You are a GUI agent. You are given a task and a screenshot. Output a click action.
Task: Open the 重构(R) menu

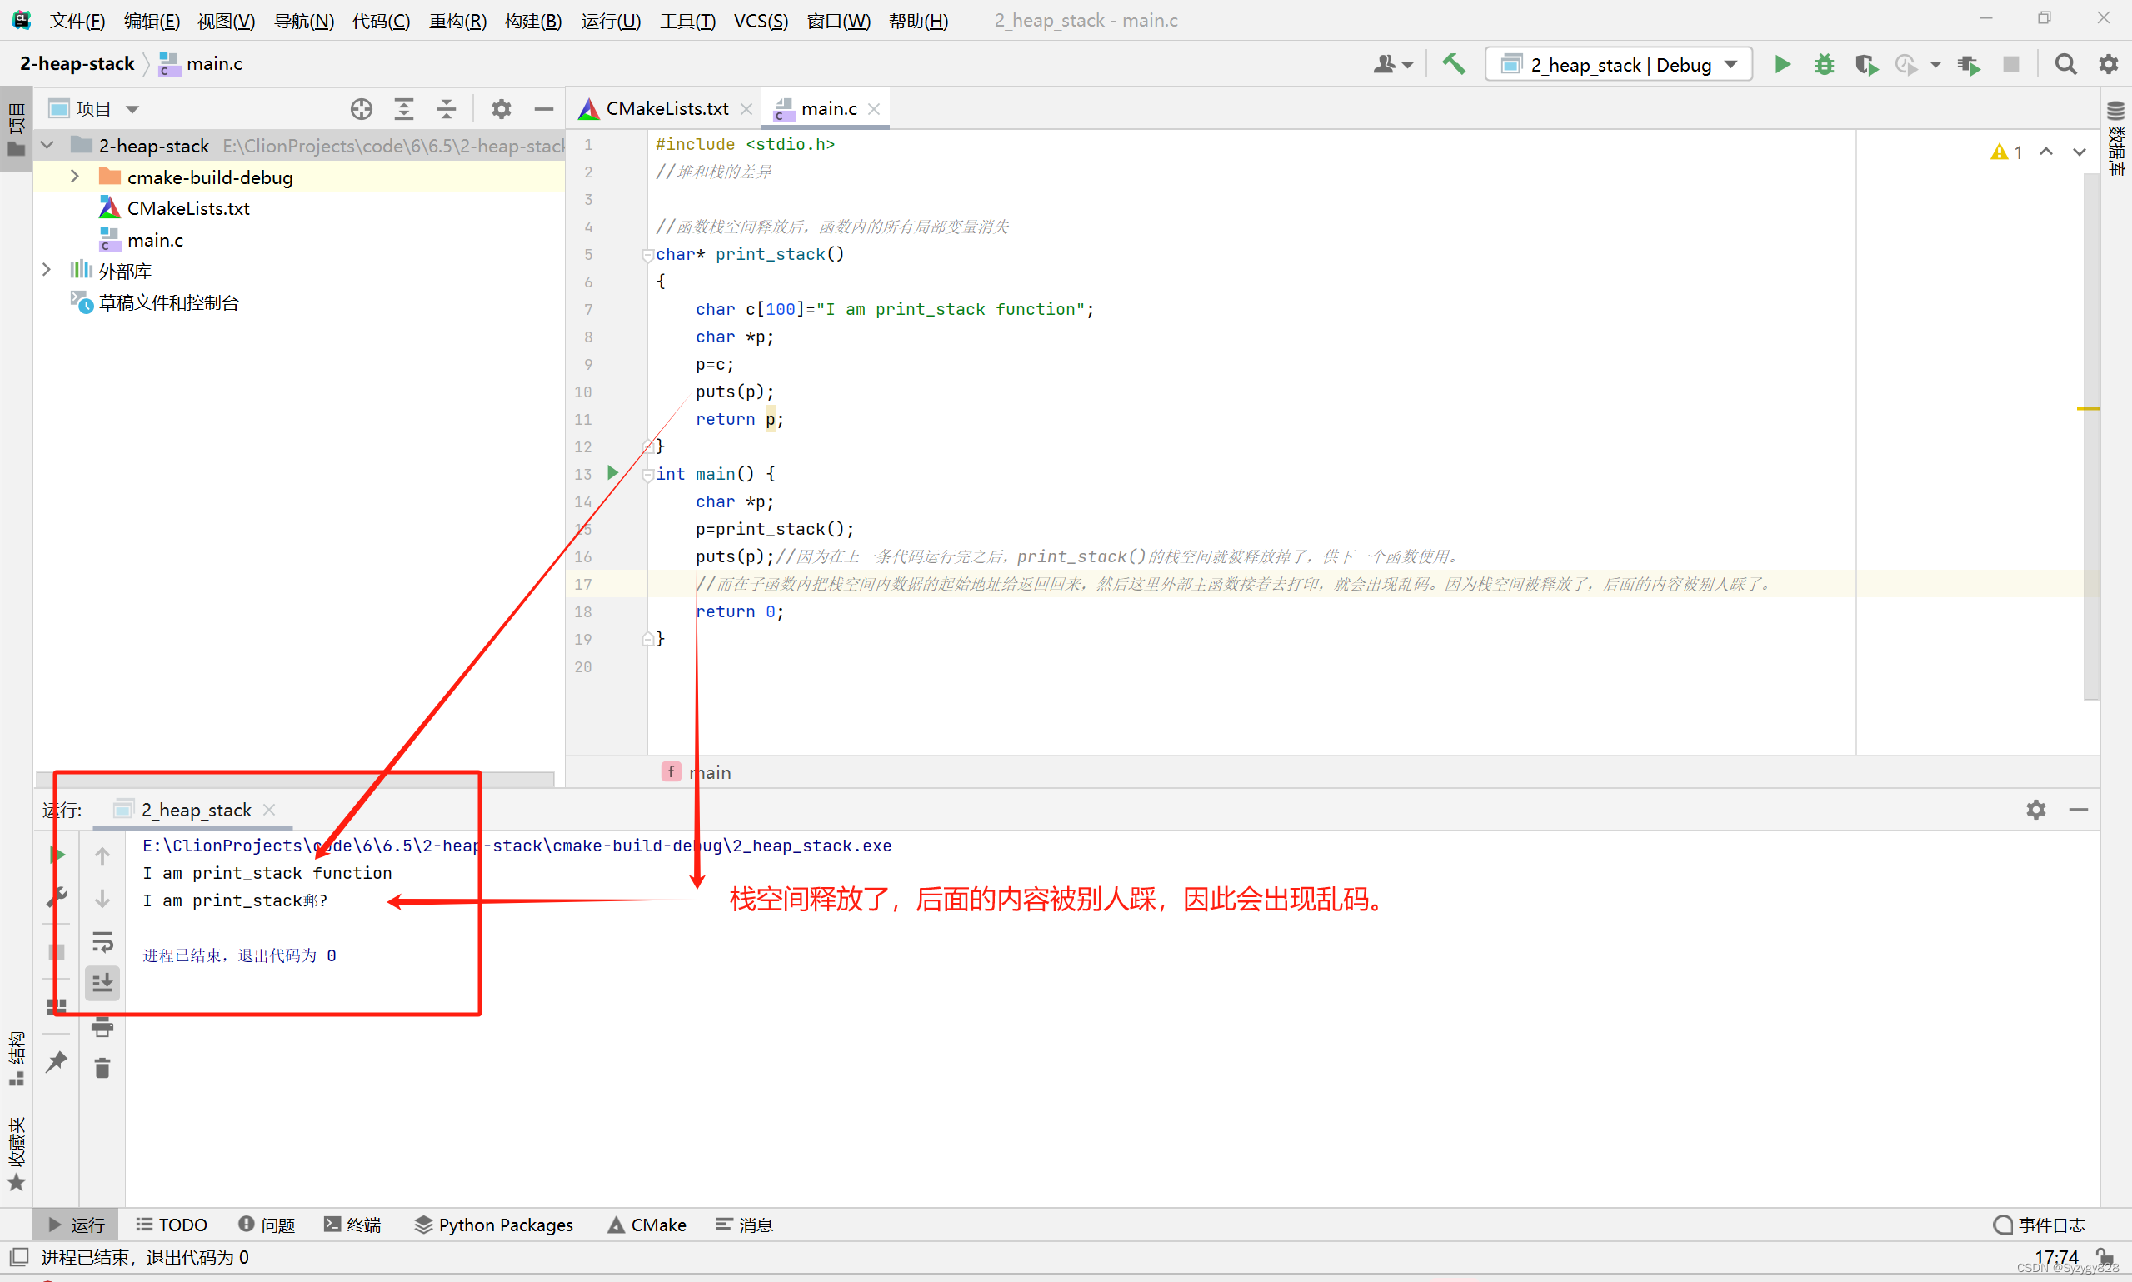tap(458, 21)
